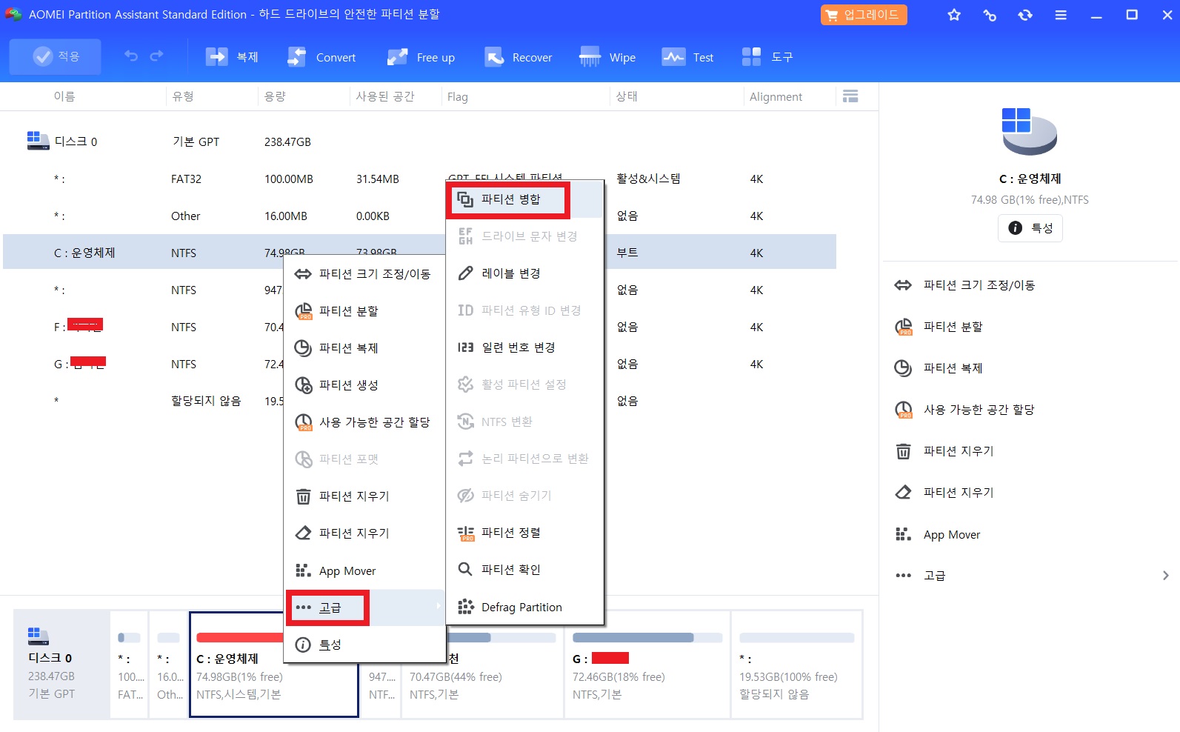The image size is (1180, 732).
Task: Select 디스크 0 block in disk map
Action: 61,665
